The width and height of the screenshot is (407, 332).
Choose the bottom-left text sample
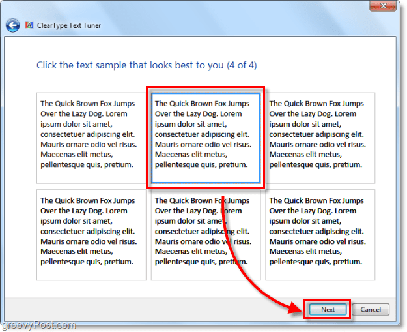(x=91, y=235)
